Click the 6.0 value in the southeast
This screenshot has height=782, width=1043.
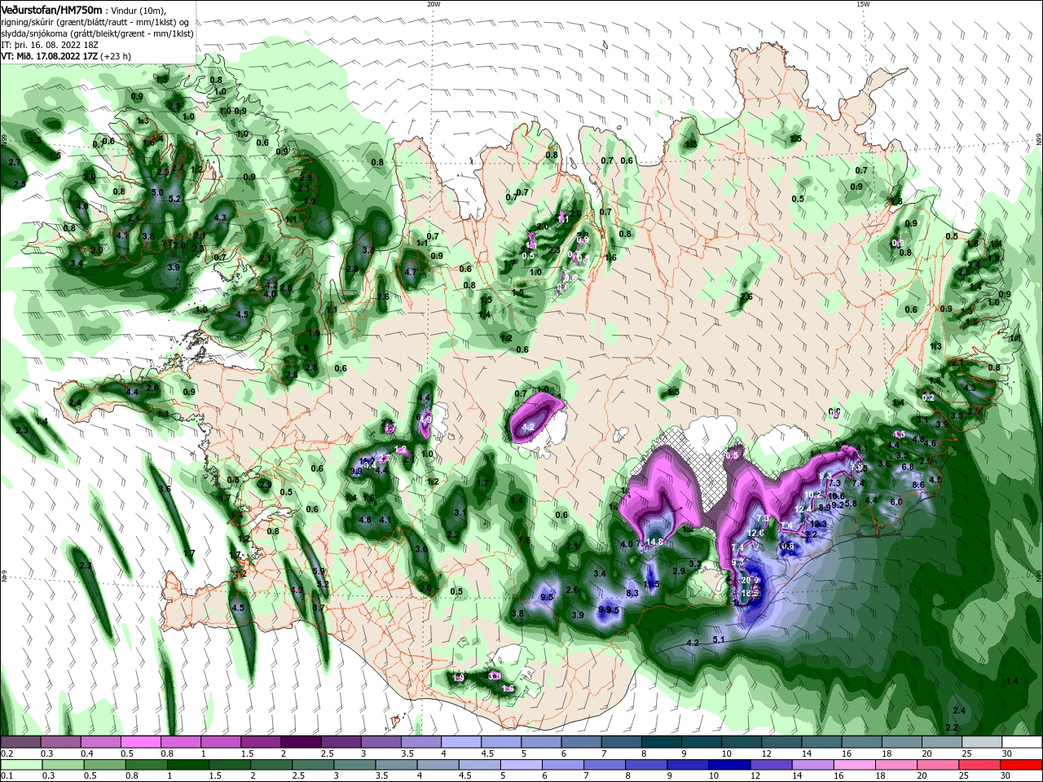click(896, 503)
